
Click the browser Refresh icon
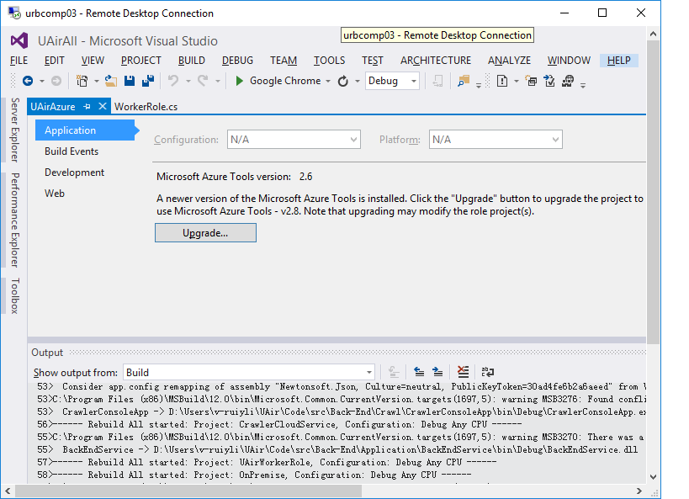[343, 81]
